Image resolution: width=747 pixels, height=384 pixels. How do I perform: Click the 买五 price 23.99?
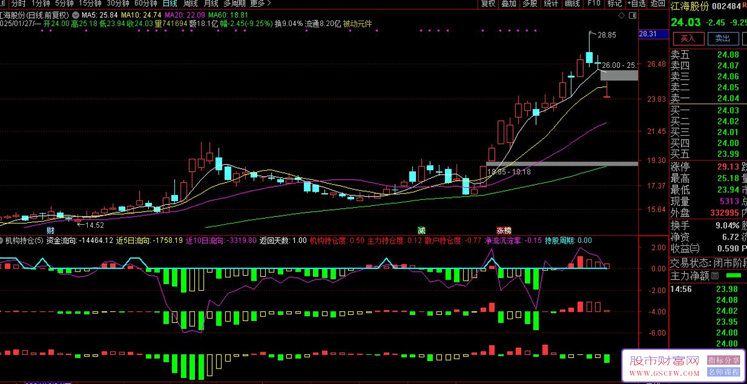click(728, 154)
